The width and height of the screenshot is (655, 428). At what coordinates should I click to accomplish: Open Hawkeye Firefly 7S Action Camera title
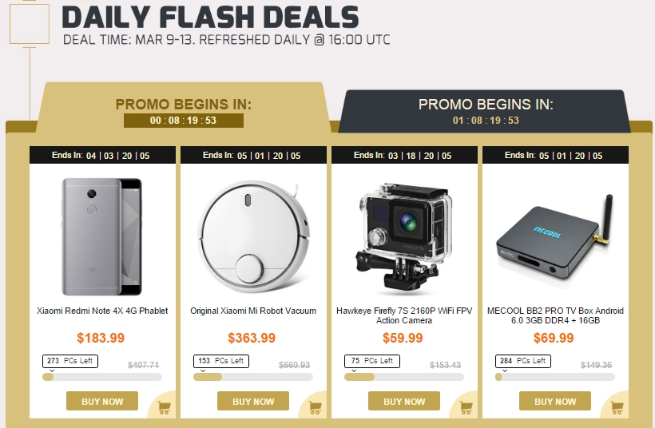tap(404, 315)
